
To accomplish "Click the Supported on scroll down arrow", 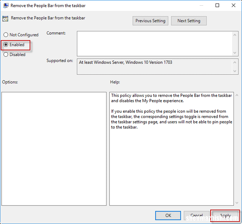I will pyautogui.click(x=235, y=71).
